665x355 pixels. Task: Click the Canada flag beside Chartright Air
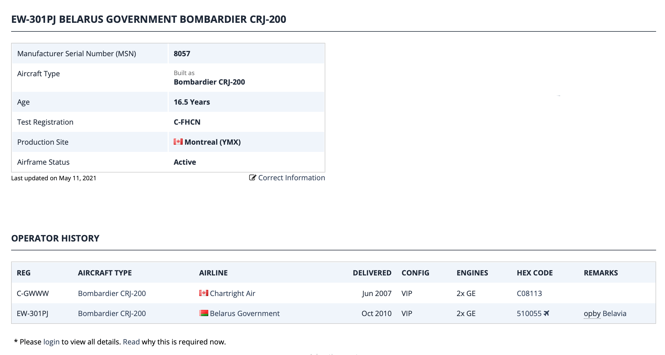click(204, 293)
